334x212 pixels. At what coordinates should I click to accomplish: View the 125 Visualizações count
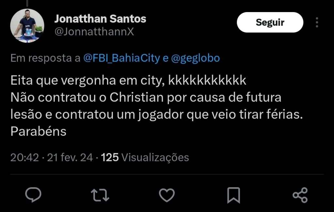click(x=145, y=157)
